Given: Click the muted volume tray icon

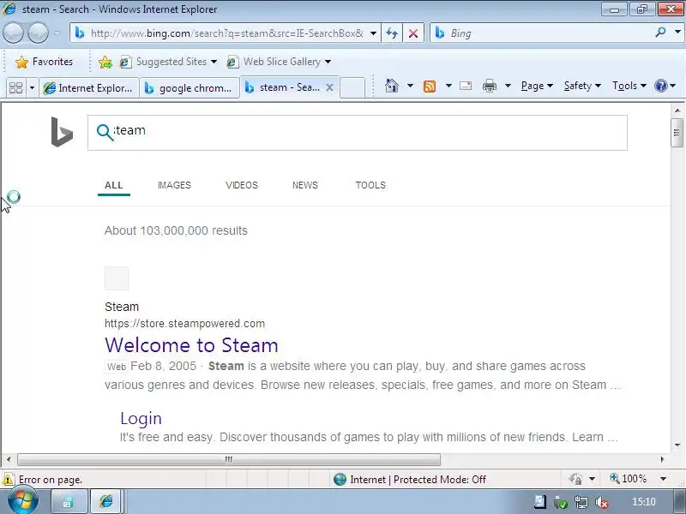Looking at the screenshot, I should (x=602, y=503).
